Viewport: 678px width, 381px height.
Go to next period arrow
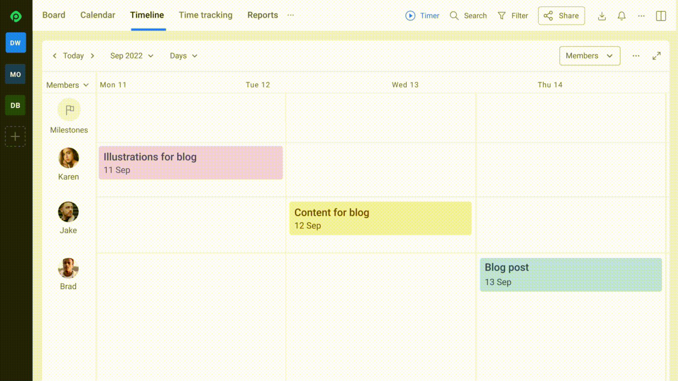pyautogui.click(x=92, y=56)
